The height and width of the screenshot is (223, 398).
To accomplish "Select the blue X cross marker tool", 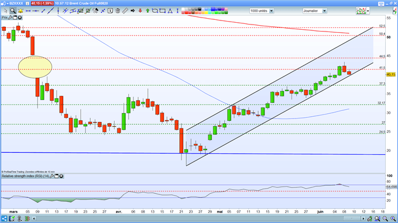I will (103, 11).
